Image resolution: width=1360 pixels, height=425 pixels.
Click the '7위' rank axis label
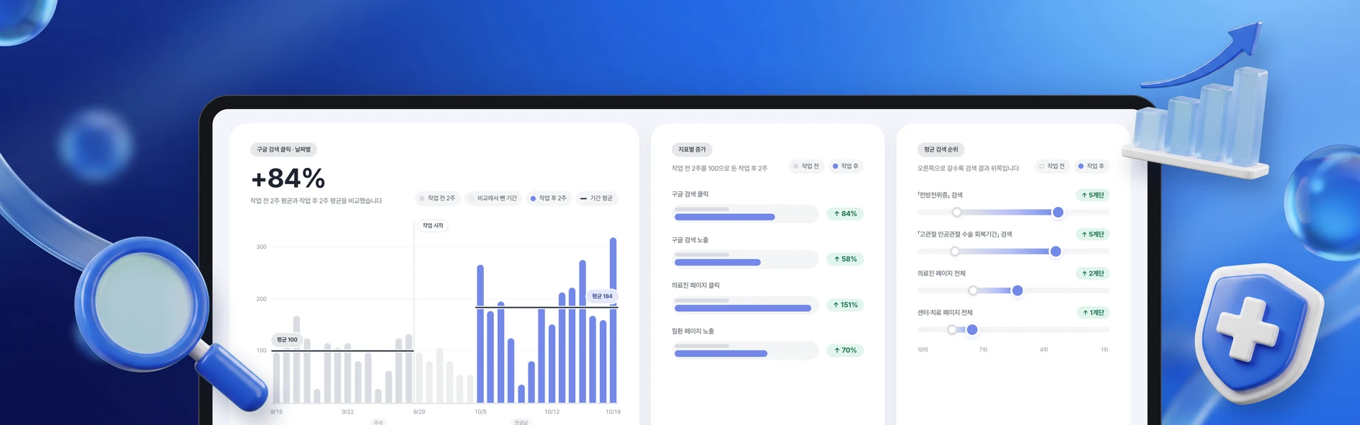pyautogui.click(x=983, y=350)
